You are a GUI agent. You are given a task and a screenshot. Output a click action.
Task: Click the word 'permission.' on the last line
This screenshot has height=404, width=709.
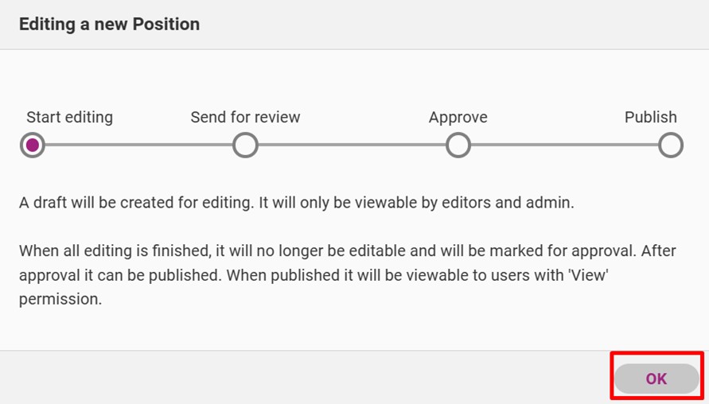60,300
